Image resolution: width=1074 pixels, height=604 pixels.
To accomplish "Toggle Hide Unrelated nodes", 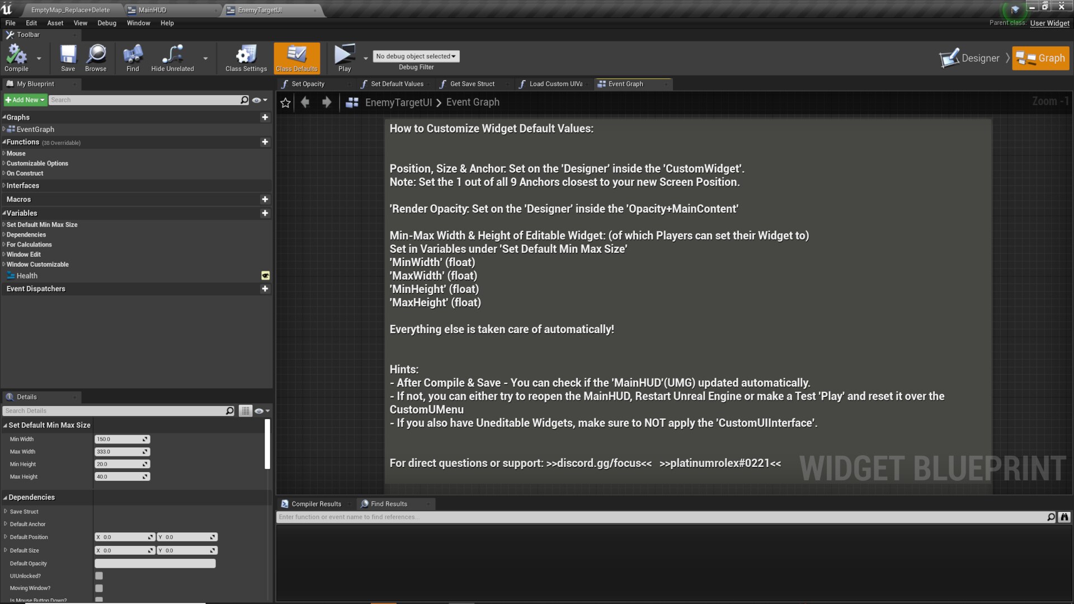I will coord(172,58).
